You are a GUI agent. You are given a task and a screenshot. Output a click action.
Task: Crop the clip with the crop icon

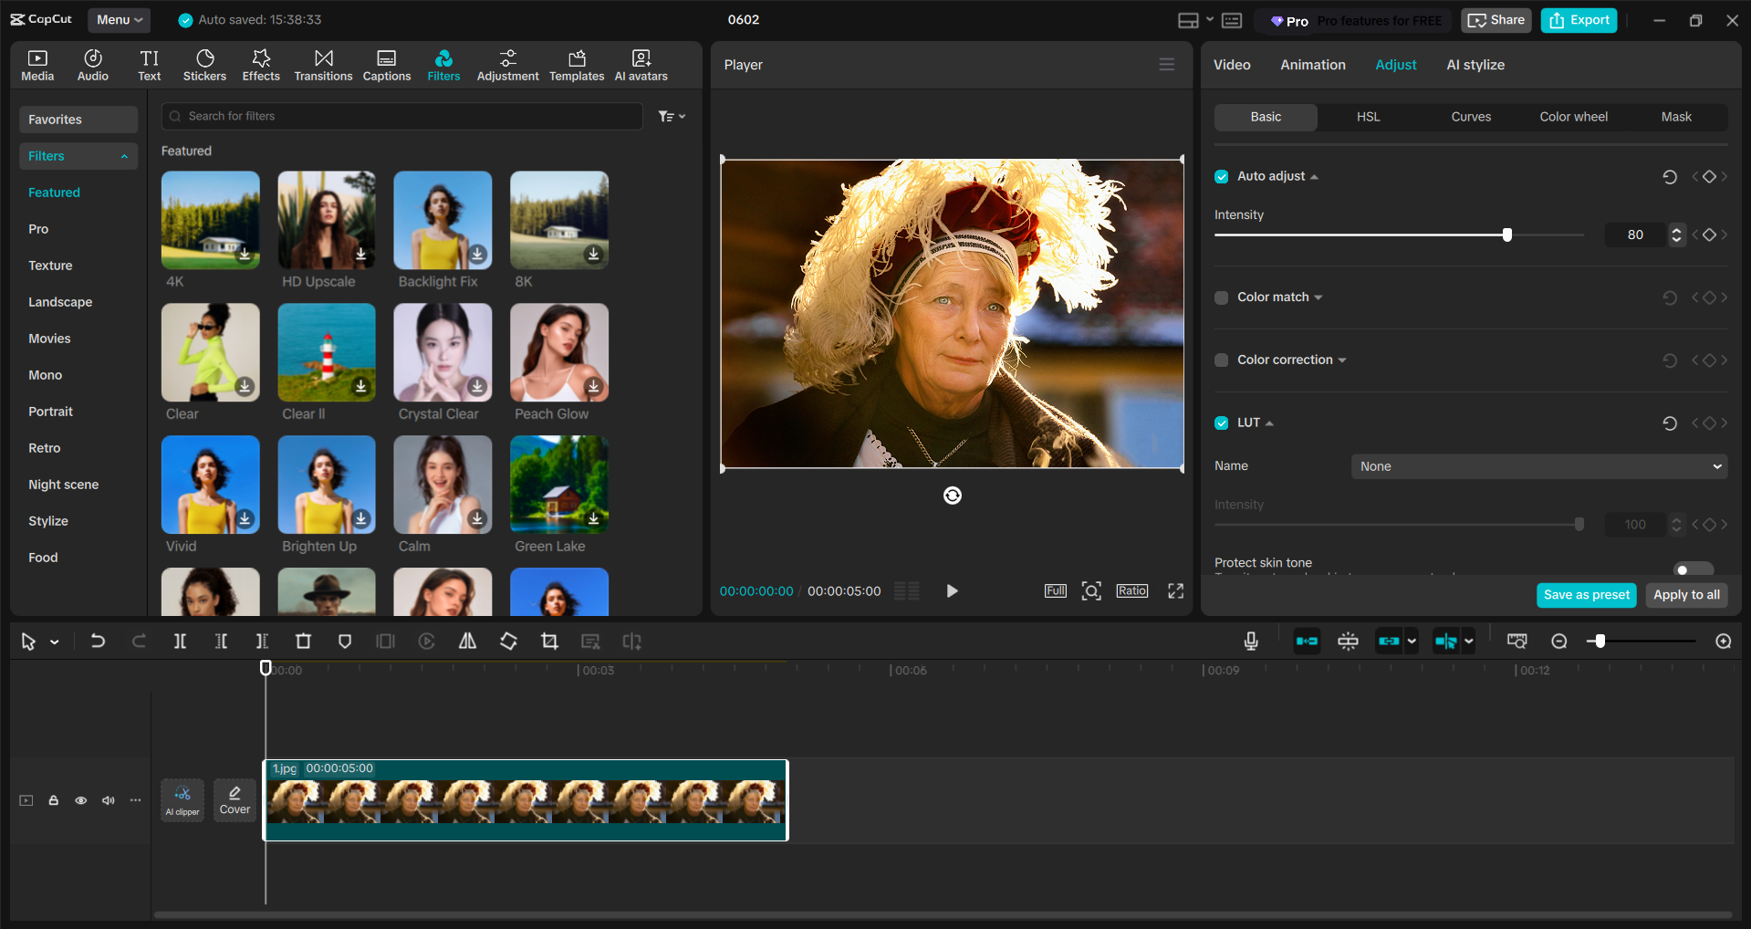point(549,641)
